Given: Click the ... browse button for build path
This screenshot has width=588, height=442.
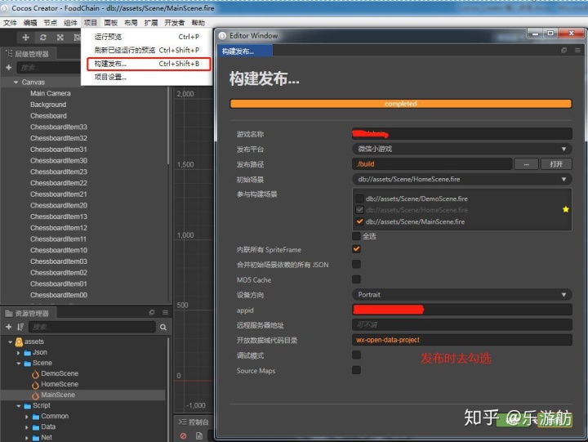Looking at the screenshot, I should point(526,164).
